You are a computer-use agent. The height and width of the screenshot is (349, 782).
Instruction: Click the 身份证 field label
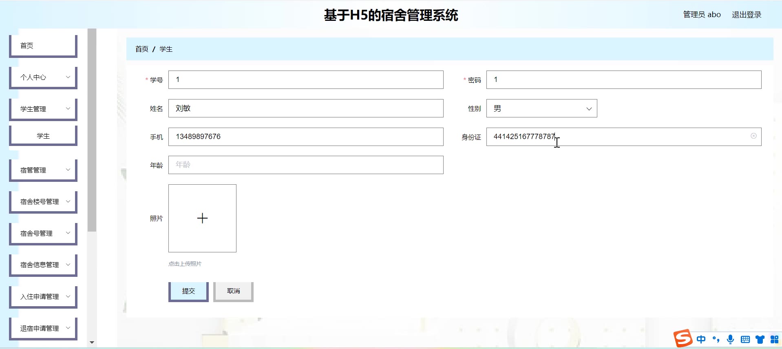click(471, 137)
